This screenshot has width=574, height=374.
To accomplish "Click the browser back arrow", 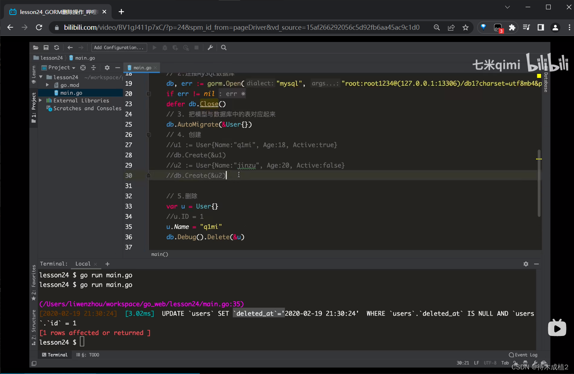I will [10, 27].
